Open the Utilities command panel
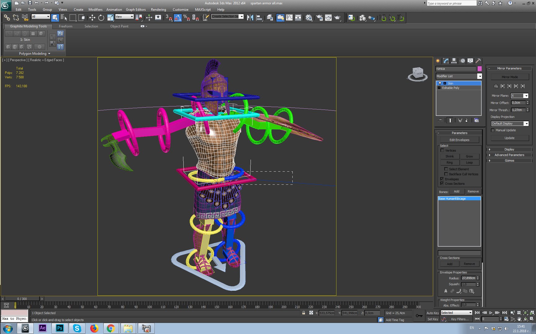This screenshot has width=536, height=334. pos(478,61)
